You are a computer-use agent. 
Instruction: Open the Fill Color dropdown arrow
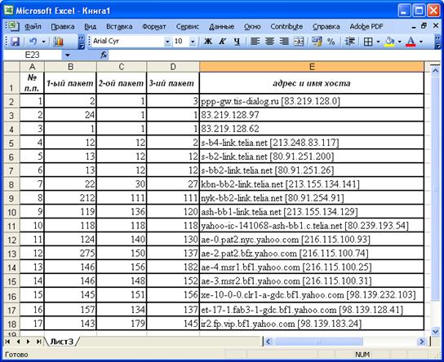tap(400, 42)
